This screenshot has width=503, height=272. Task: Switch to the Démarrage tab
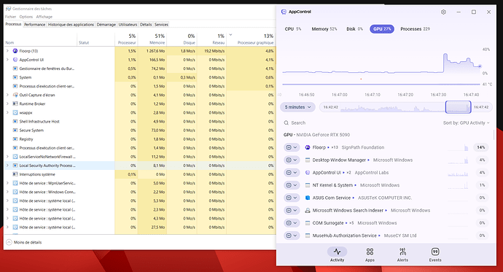pos(106,25)
